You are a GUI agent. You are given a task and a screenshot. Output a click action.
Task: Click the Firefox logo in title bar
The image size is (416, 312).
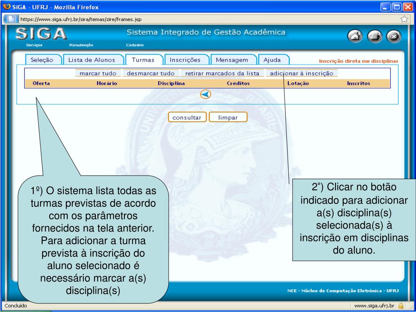[x=6, y=7]
